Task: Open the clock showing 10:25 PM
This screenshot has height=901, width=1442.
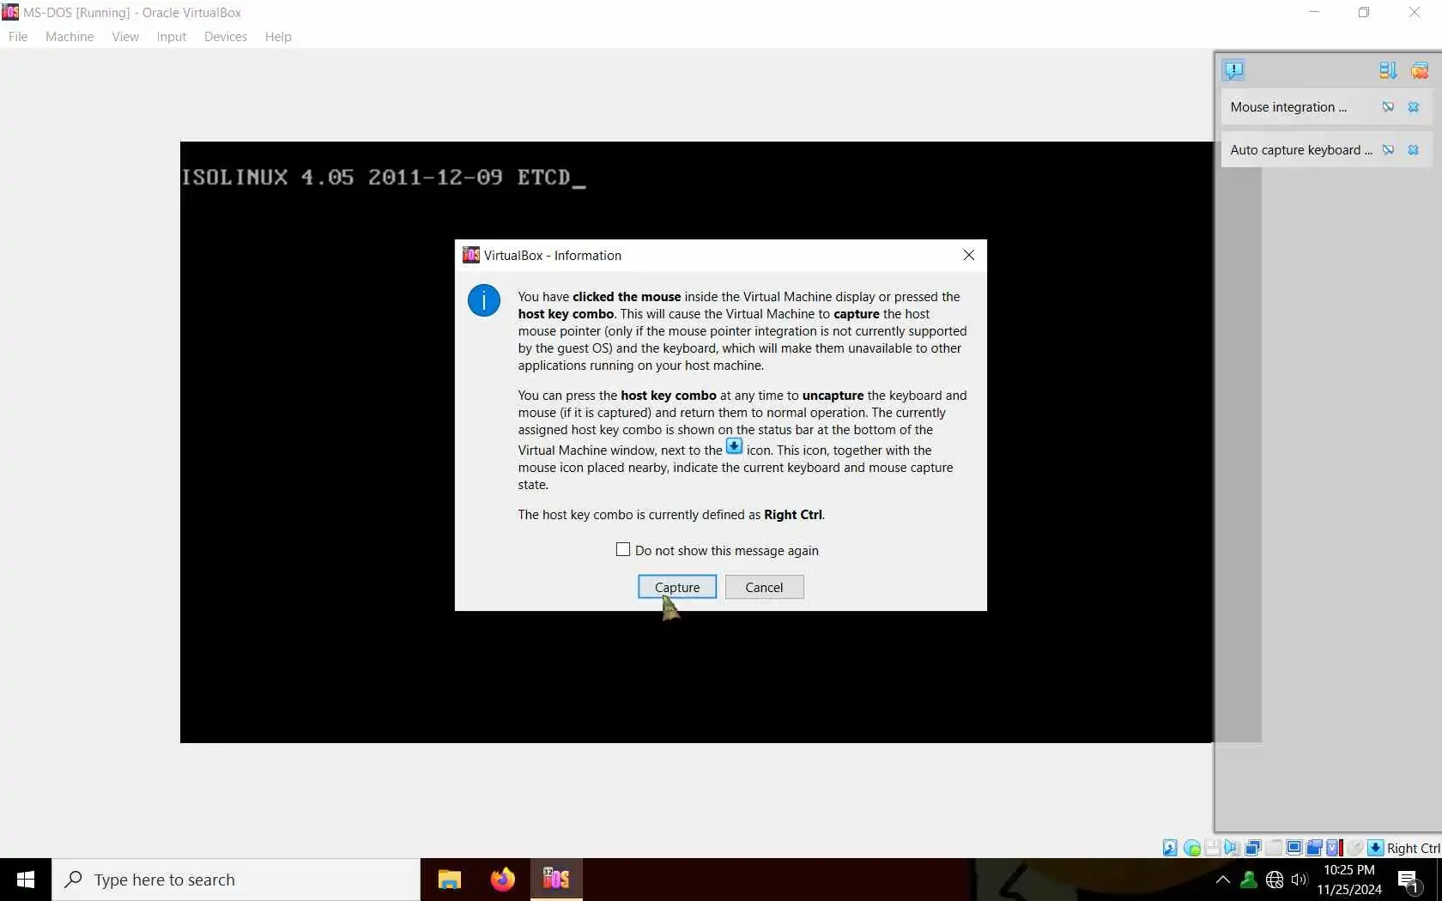Action: (x=1349, y=880)
